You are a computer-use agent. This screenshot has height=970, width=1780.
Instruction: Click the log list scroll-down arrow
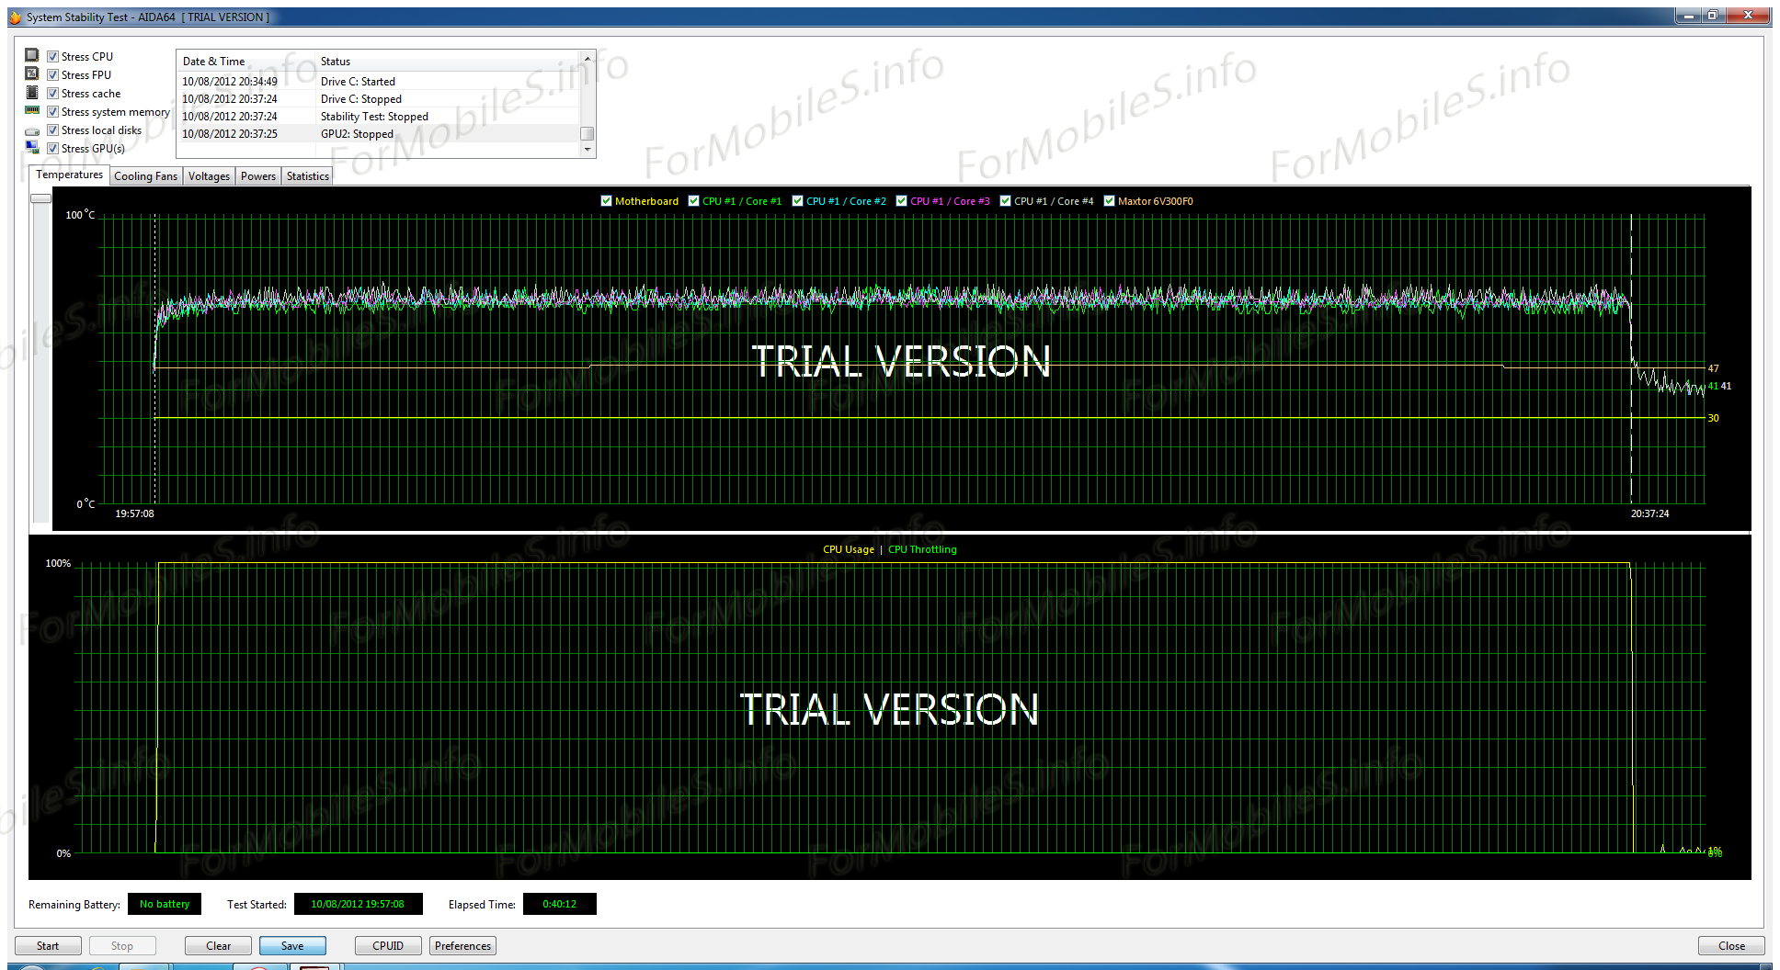(x=588, y=150)
